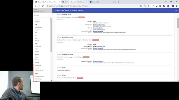179x100 pixels.
Task: Open the Console domain
Action: click(37, 60)
